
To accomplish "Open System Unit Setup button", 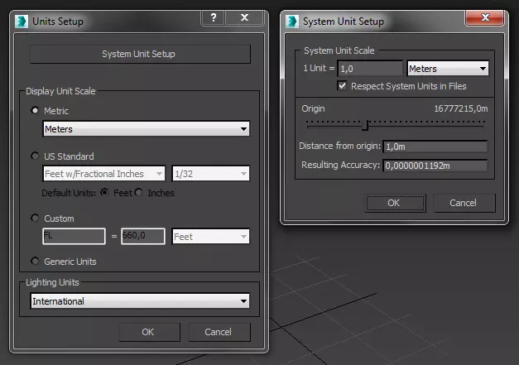I will [141, 54].
